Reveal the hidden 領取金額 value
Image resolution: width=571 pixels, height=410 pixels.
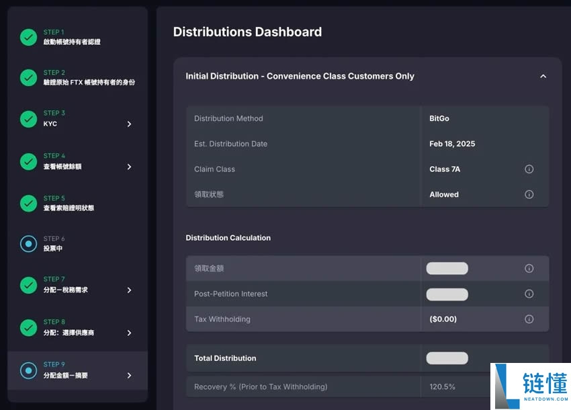point(447,268)
